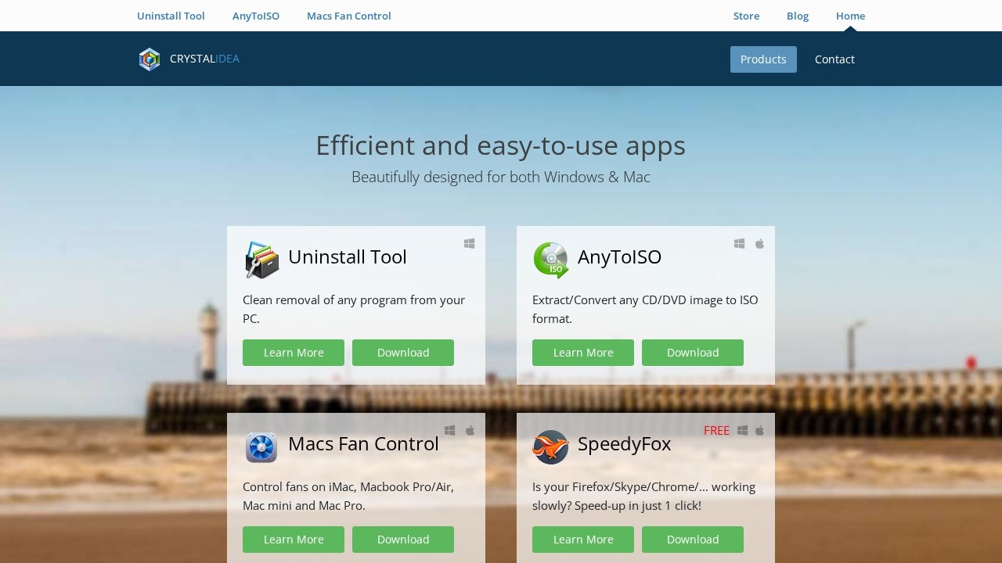Learn More about Uninstall Tool

click(x=294, y=353)
